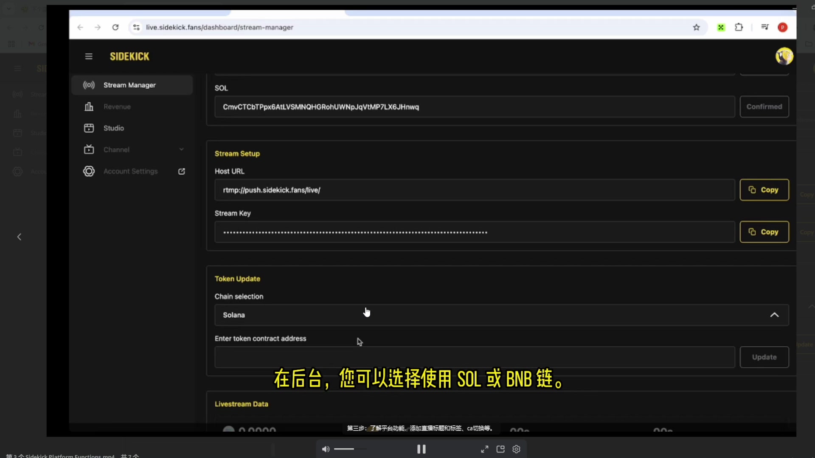Click the Token Update heading
The height and width of the screenshot is (458, 815).
coord(237,279)
